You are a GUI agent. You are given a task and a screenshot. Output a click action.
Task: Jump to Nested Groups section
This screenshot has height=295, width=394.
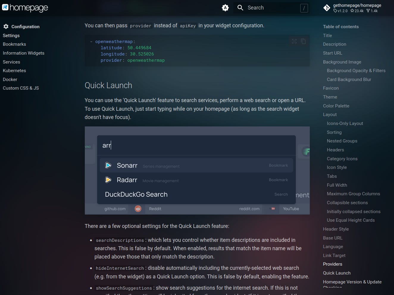342,141
